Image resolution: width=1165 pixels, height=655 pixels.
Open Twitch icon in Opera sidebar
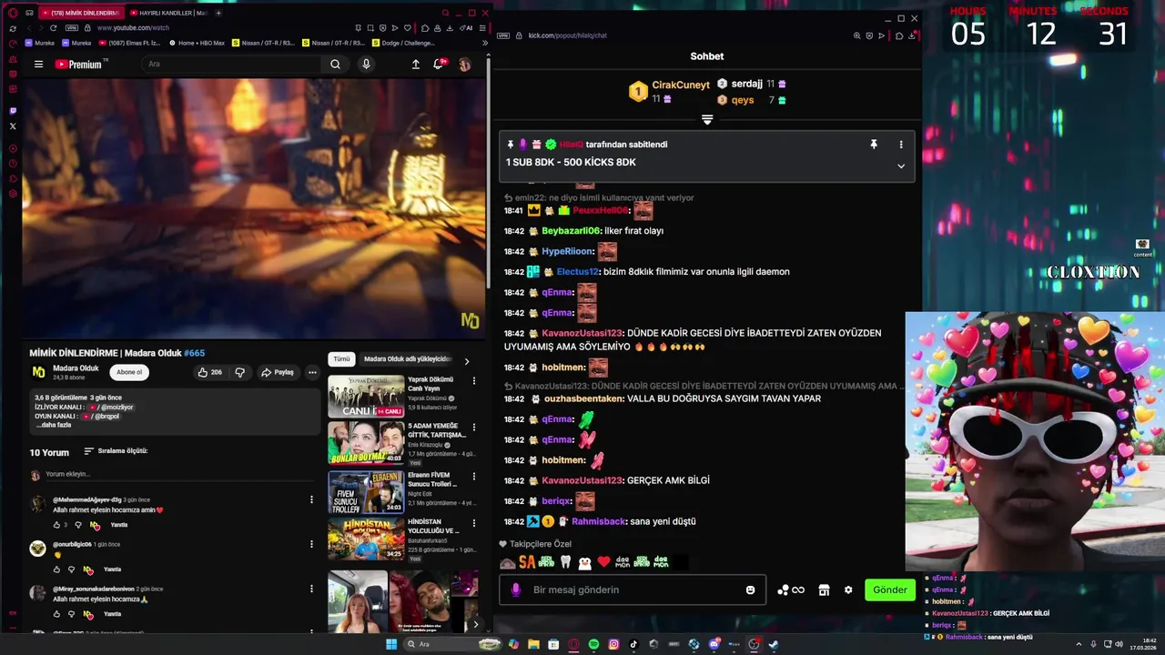click(13, 111)
